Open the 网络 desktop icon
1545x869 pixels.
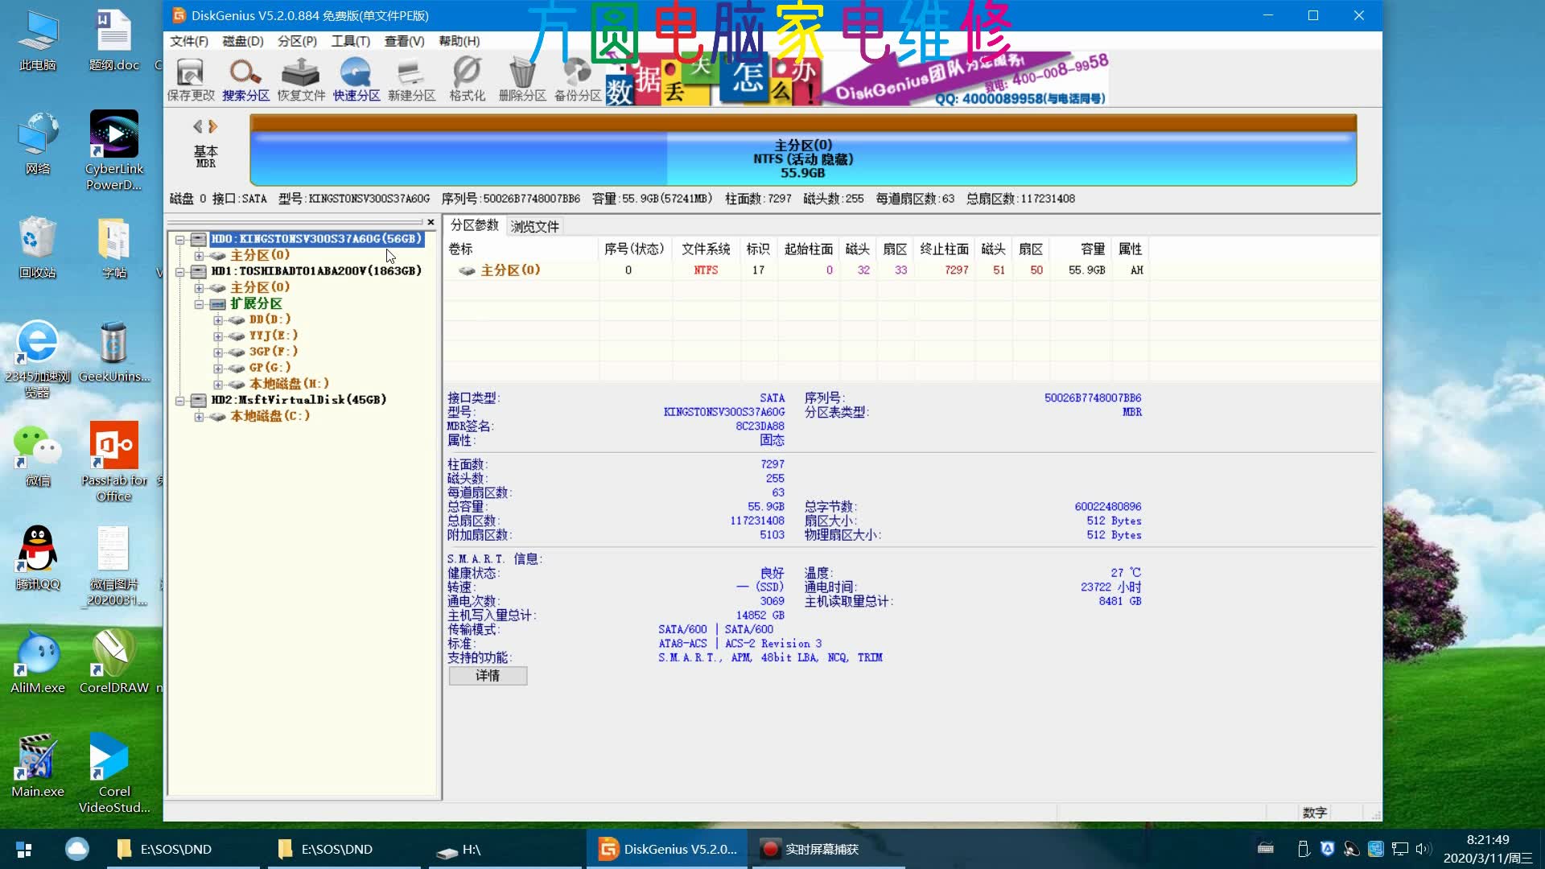38,143
